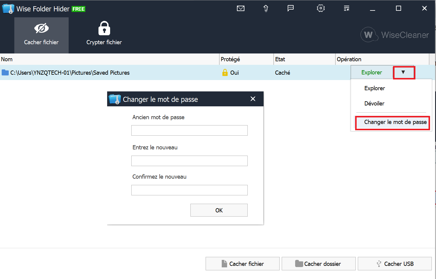Focus the Ancien mot de passe field
This screenshot has width=436, height=279.
pyautogui.click(x=190, y=131)
